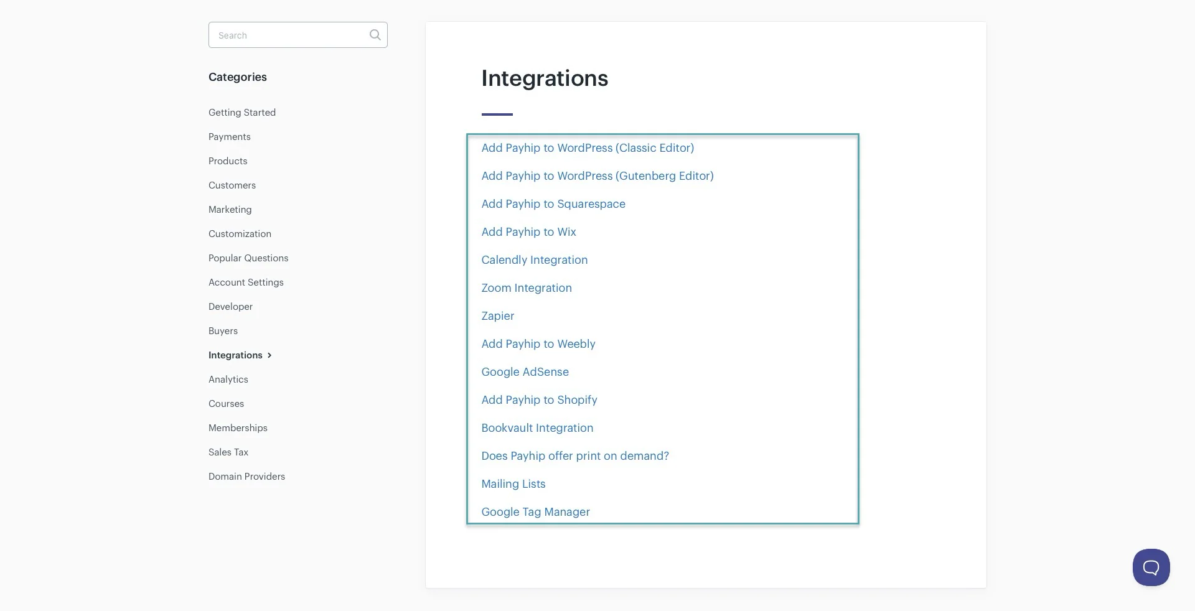Image resolution: width=1195 pixels, height=611 pixels.
Task: Go to the Products category
Action: (228, 161)
